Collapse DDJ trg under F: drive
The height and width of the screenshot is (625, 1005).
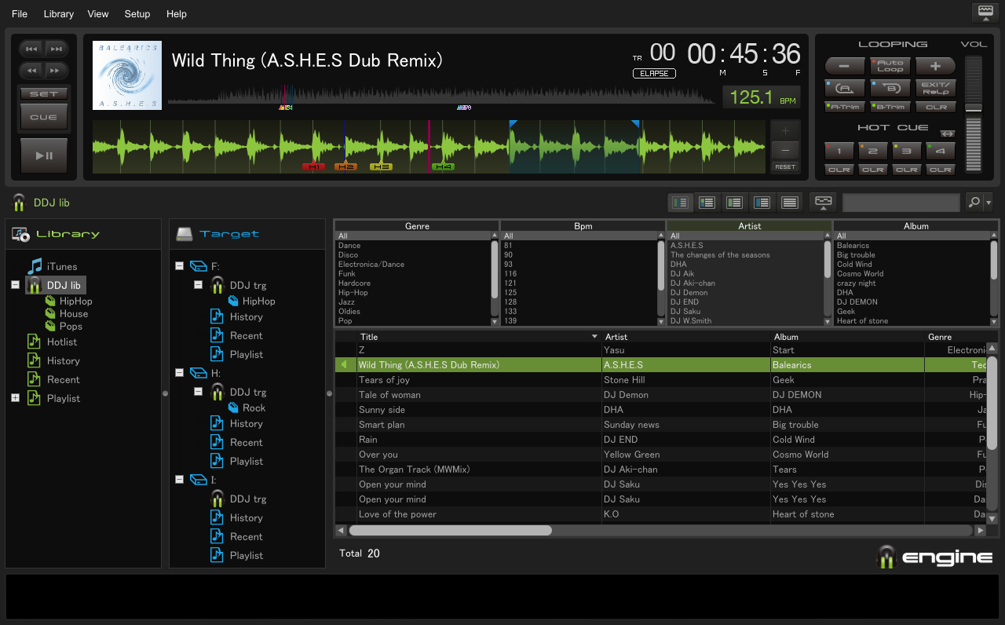point(198,285)
